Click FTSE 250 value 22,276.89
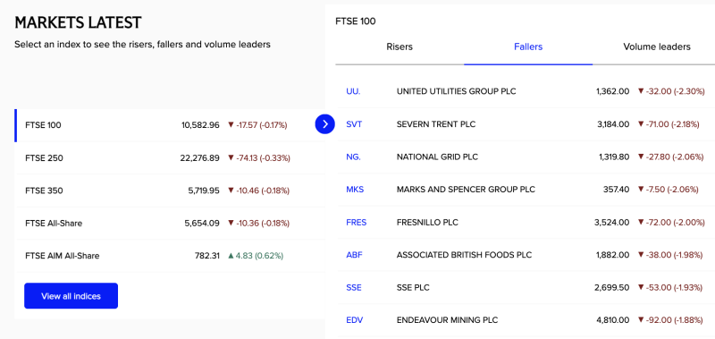 tap(199, 157)
